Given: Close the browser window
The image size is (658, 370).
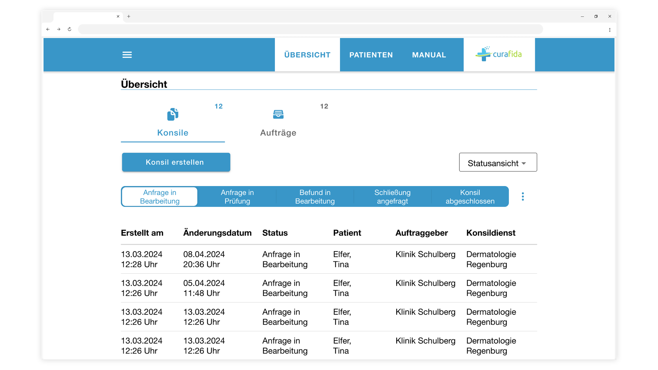Looking at the screenshot, I should click(610, 16).
